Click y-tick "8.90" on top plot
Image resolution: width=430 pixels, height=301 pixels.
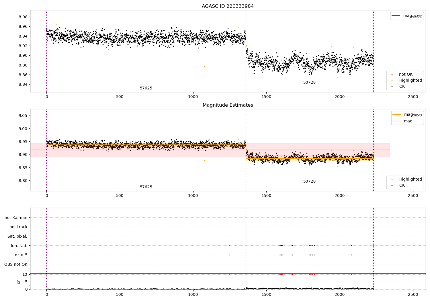(23, 56)
